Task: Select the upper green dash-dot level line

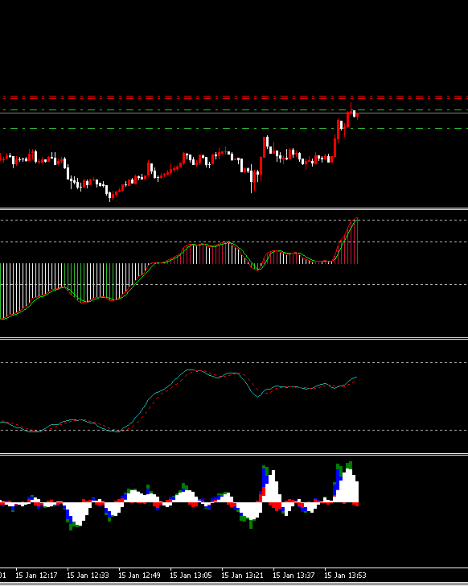Action: pyautogui.click(x=234, y=110)
